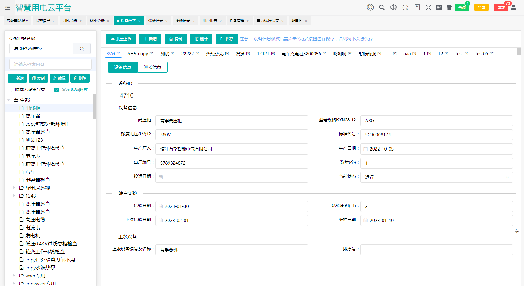The height and width of the screenshot is (286, 524).
Task: Open 维护日期 calendar icon
Action: (x=366, y=221)
